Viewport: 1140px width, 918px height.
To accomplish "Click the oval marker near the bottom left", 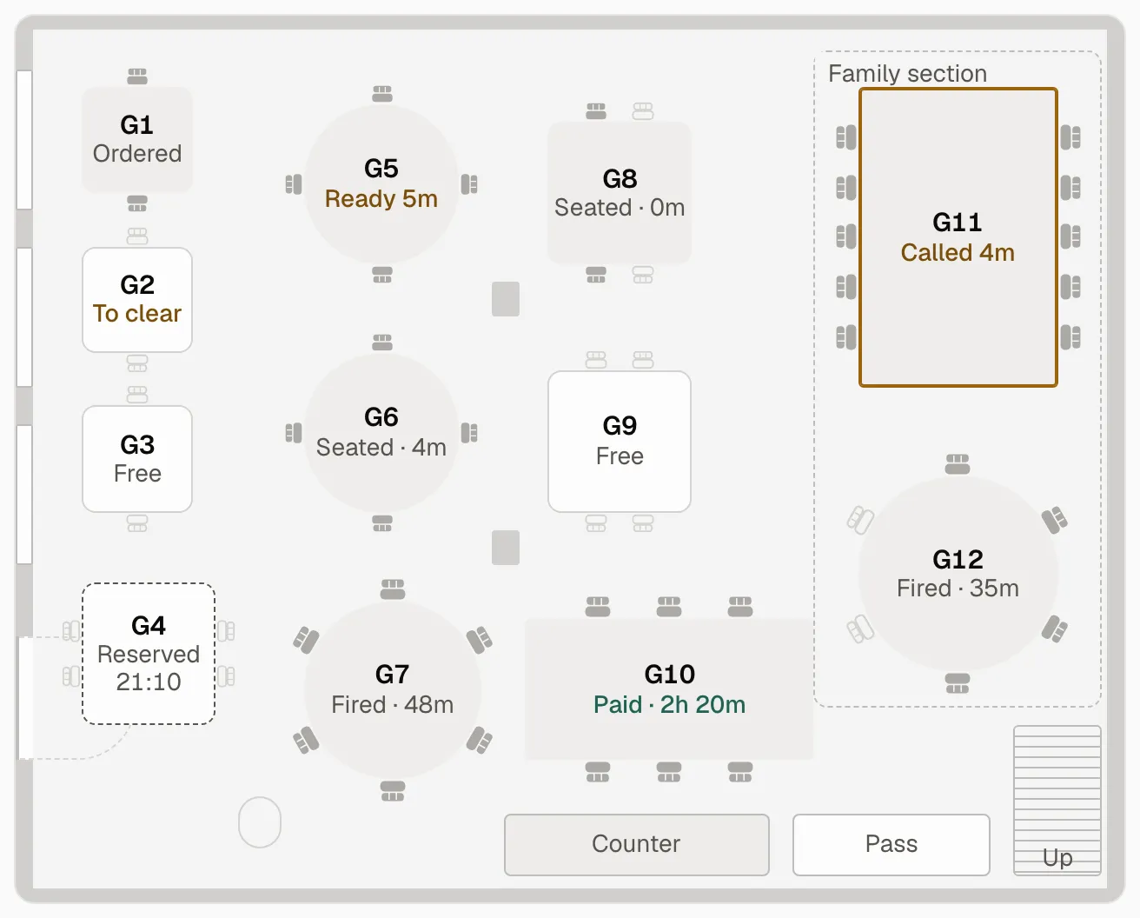I will click(260, 822).
